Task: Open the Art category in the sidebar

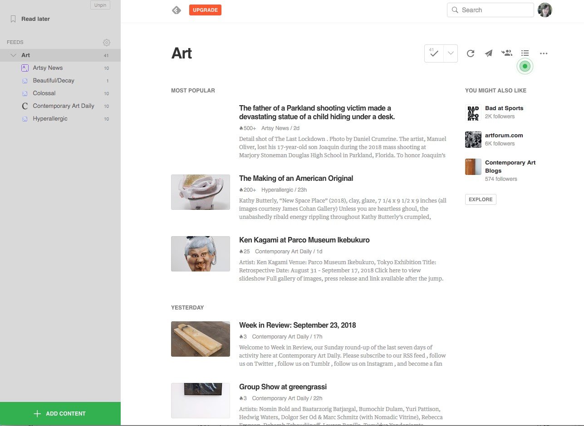Action: (x=60, y=55)
